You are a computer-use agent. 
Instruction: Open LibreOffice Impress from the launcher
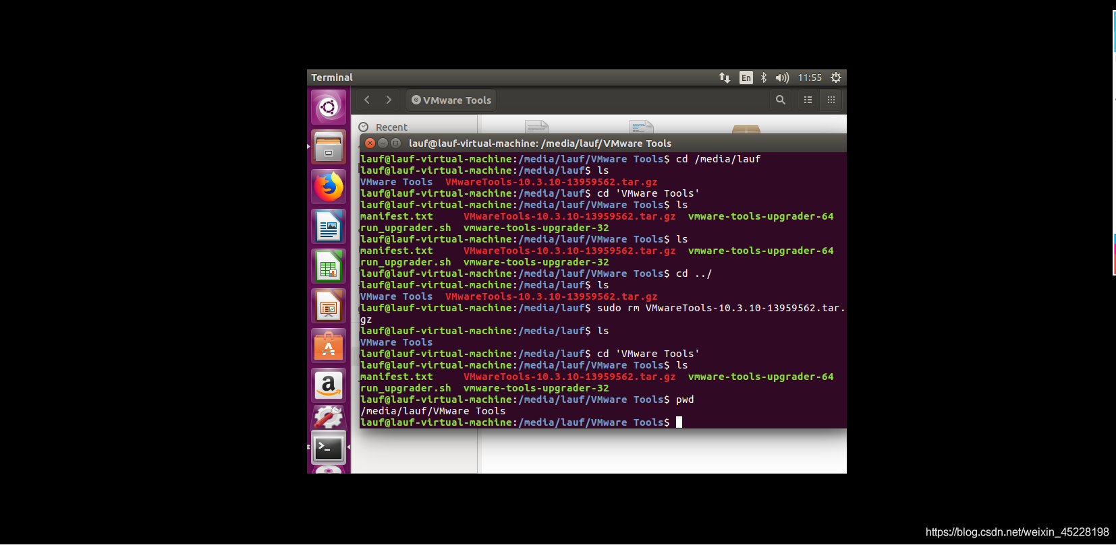pyautogui.click(x=329, y=306)
